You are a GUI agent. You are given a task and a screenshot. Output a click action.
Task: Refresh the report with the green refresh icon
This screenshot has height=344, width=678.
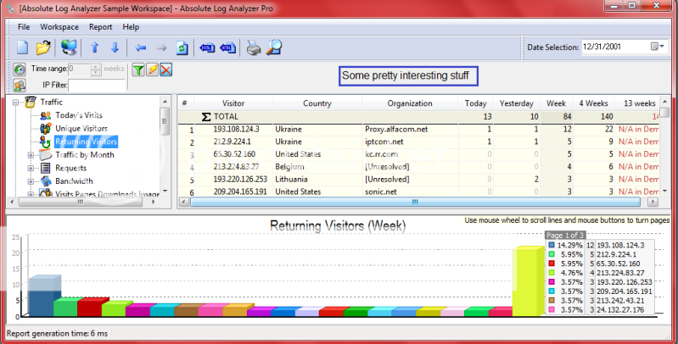coord(181,48)
